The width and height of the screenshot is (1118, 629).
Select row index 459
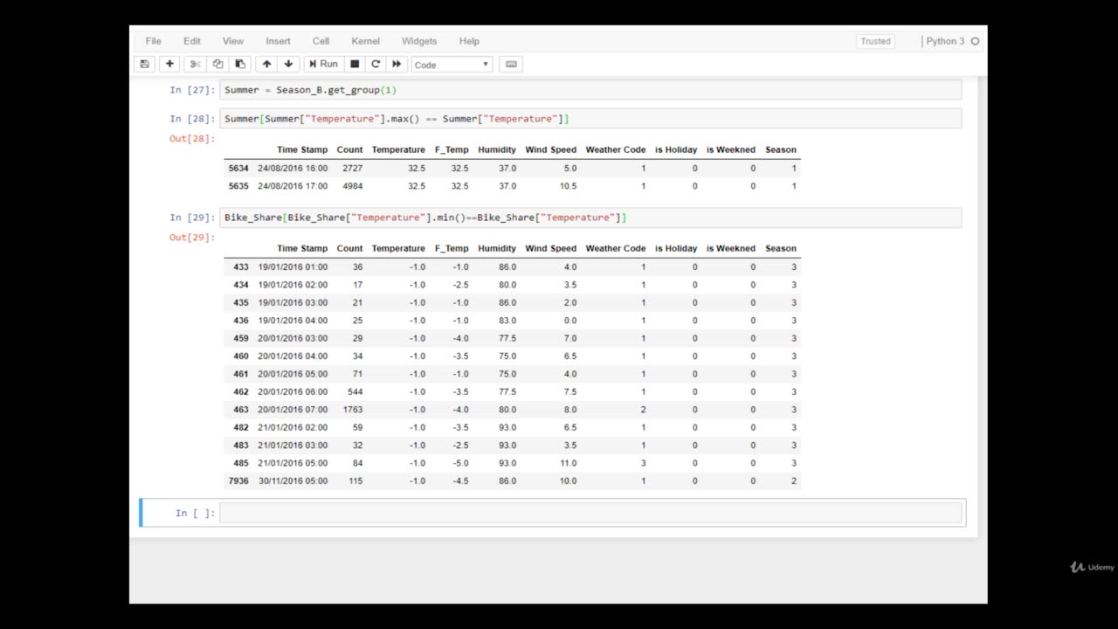(x=241, y=338)
